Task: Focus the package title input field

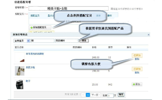Action: click(x=69, y=8)
